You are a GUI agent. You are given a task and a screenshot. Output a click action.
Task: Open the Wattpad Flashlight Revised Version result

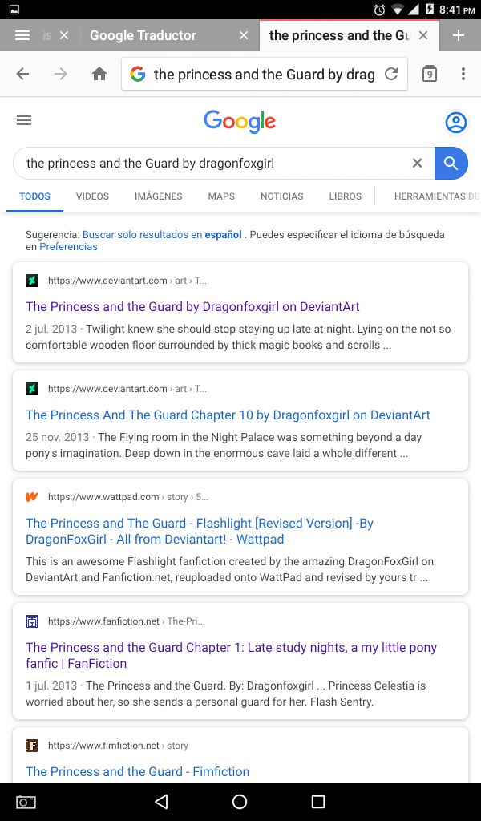pos(200,531)
